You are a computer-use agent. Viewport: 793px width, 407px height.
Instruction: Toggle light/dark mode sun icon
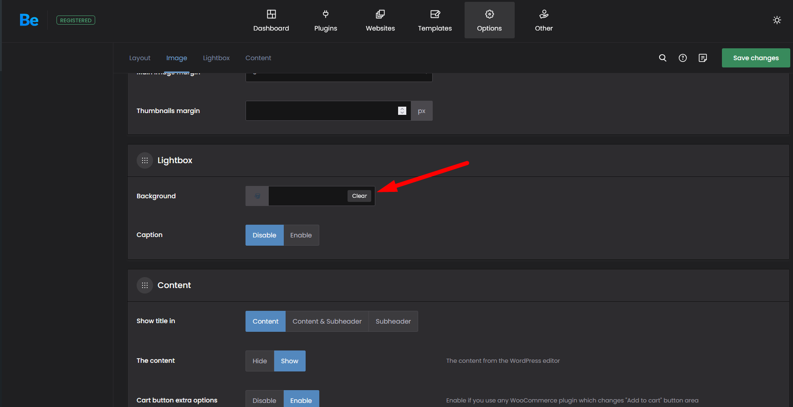pyautogui.click(x=777, y=20)
